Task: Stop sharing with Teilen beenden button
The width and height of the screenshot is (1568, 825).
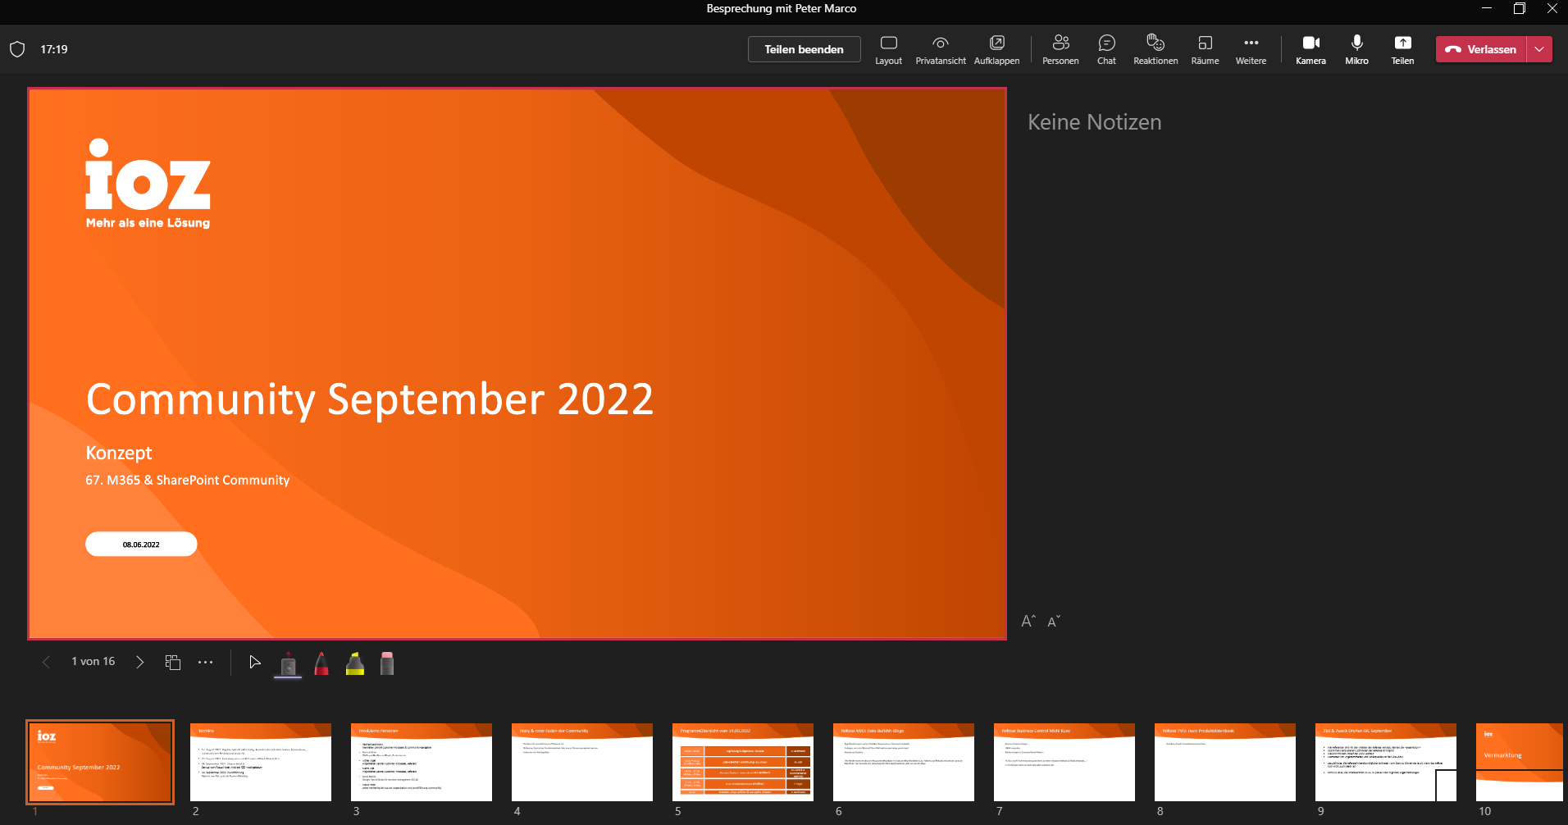Action: click(x=804, y=49)
